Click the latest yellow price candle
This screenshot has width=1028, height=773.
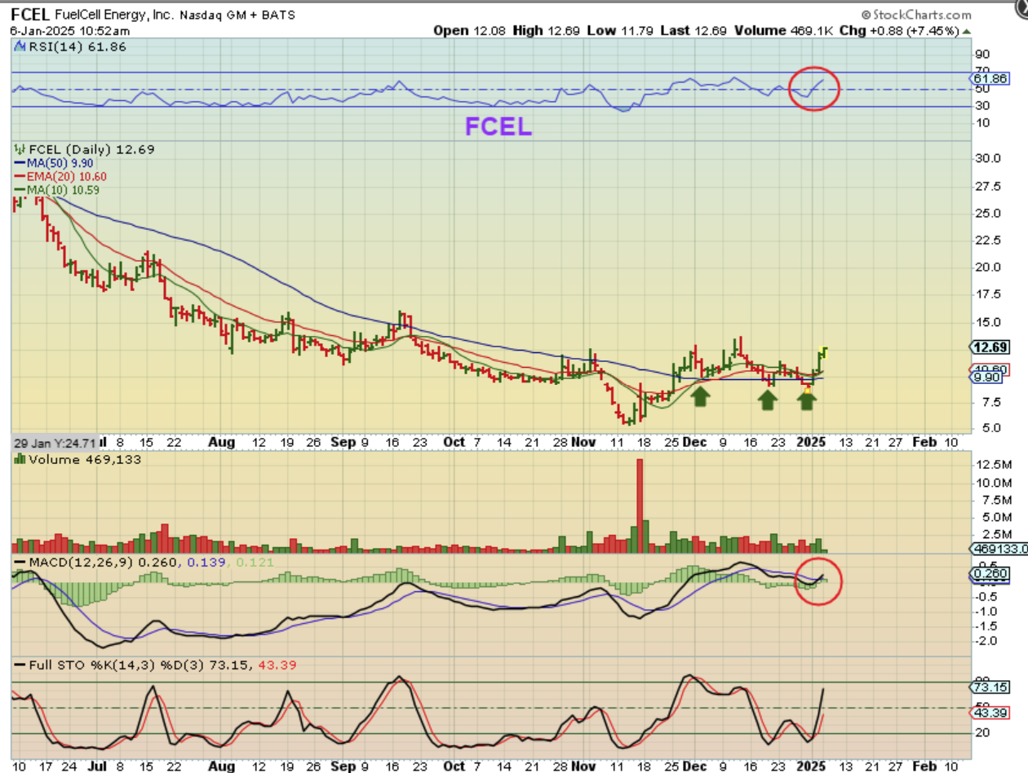point(825,353)
